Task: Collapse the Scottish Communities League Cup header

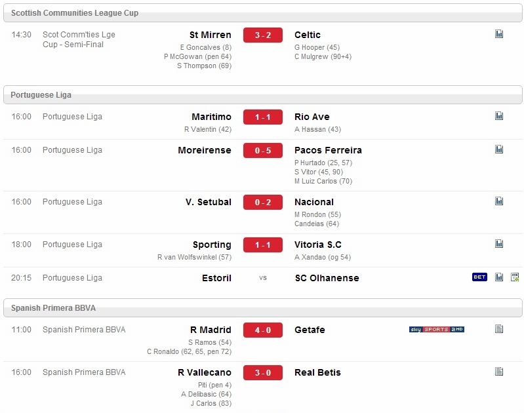Action: 263,13
